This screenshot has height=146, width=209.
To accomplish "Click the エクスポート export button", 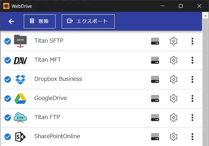I will [x=88, y=21].
